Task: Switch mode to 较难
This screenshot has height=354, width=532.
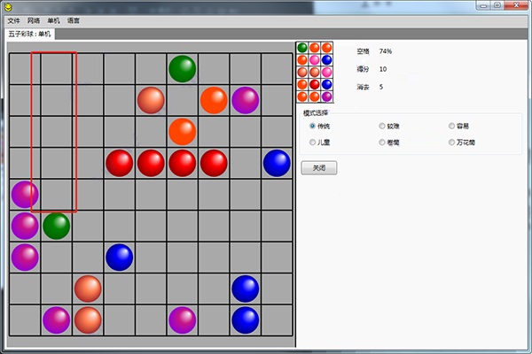Action: click(x=382, y=126)
